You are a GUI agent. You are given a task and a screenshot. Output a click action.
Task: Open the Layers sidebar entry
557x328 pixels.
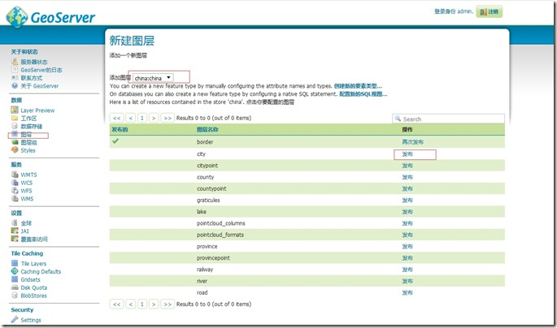26,135
